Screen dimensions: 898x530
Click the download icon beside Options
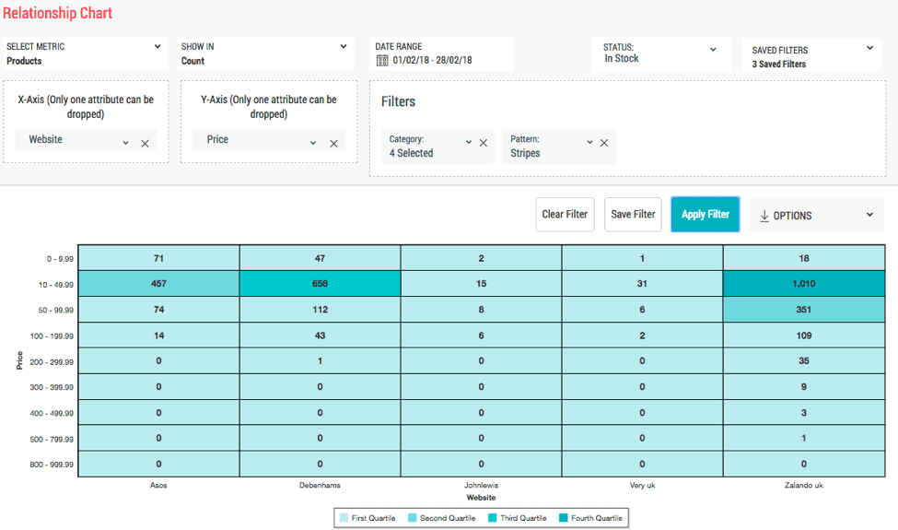pyautogui.click(x=764, y=216)
